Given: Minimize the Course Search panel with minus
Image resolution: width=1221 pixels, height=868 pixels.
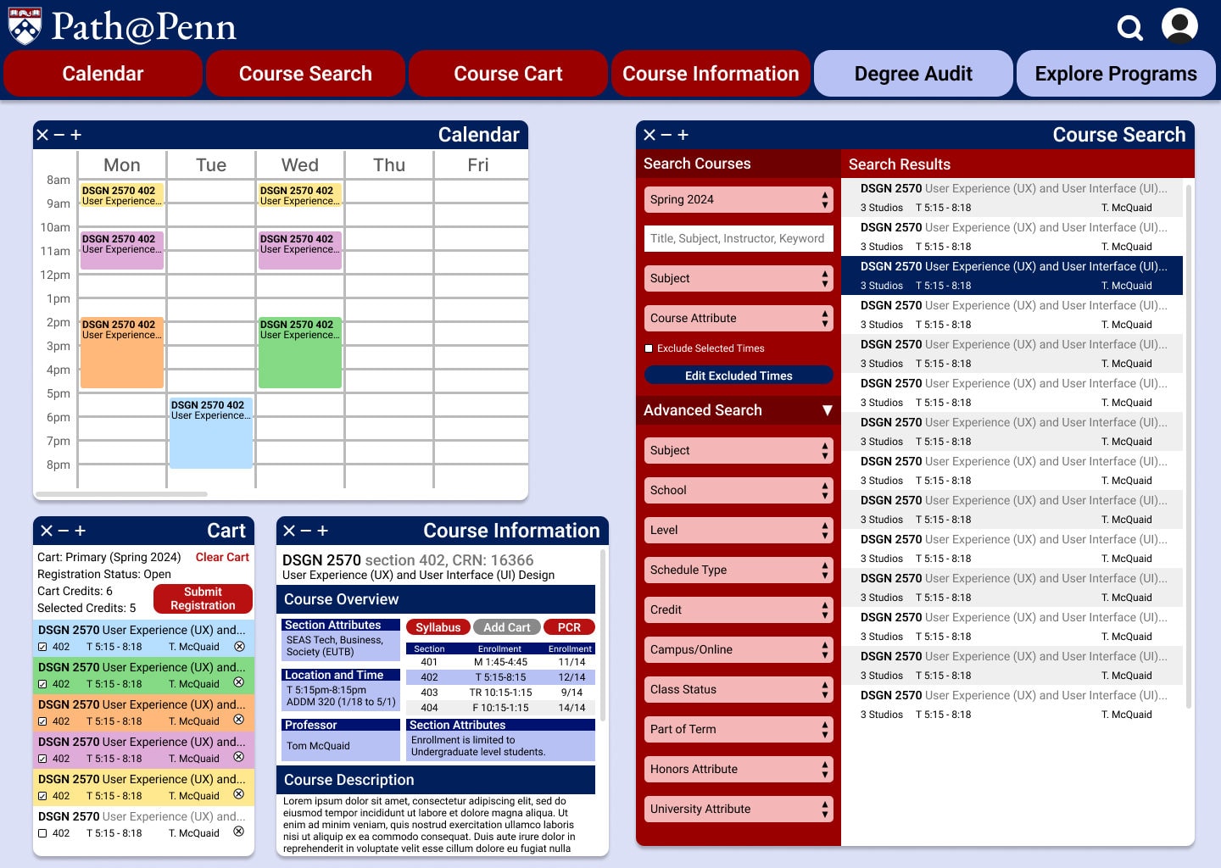Looking at the screenshot, I should point(666,135).
